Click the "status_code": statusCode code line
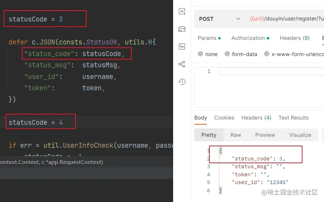Image resolution: width=324 pixels, height=202 pixels. click(x=74, y=54)
